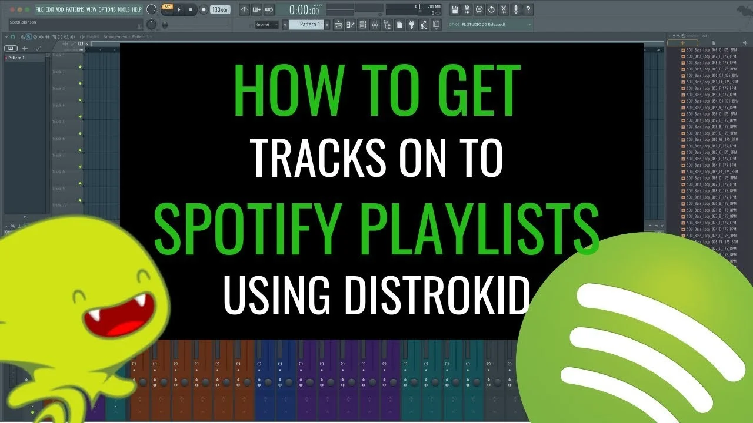Click the Stop transport button
753x423 pixels.
(x=191, y=9)
